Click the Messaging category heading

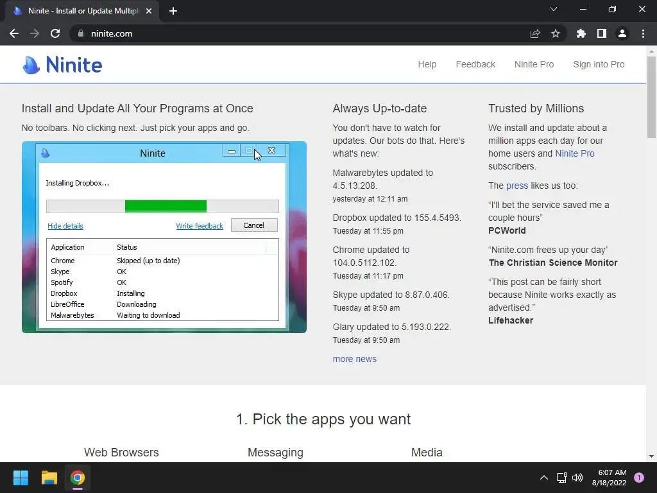point(275,453)
